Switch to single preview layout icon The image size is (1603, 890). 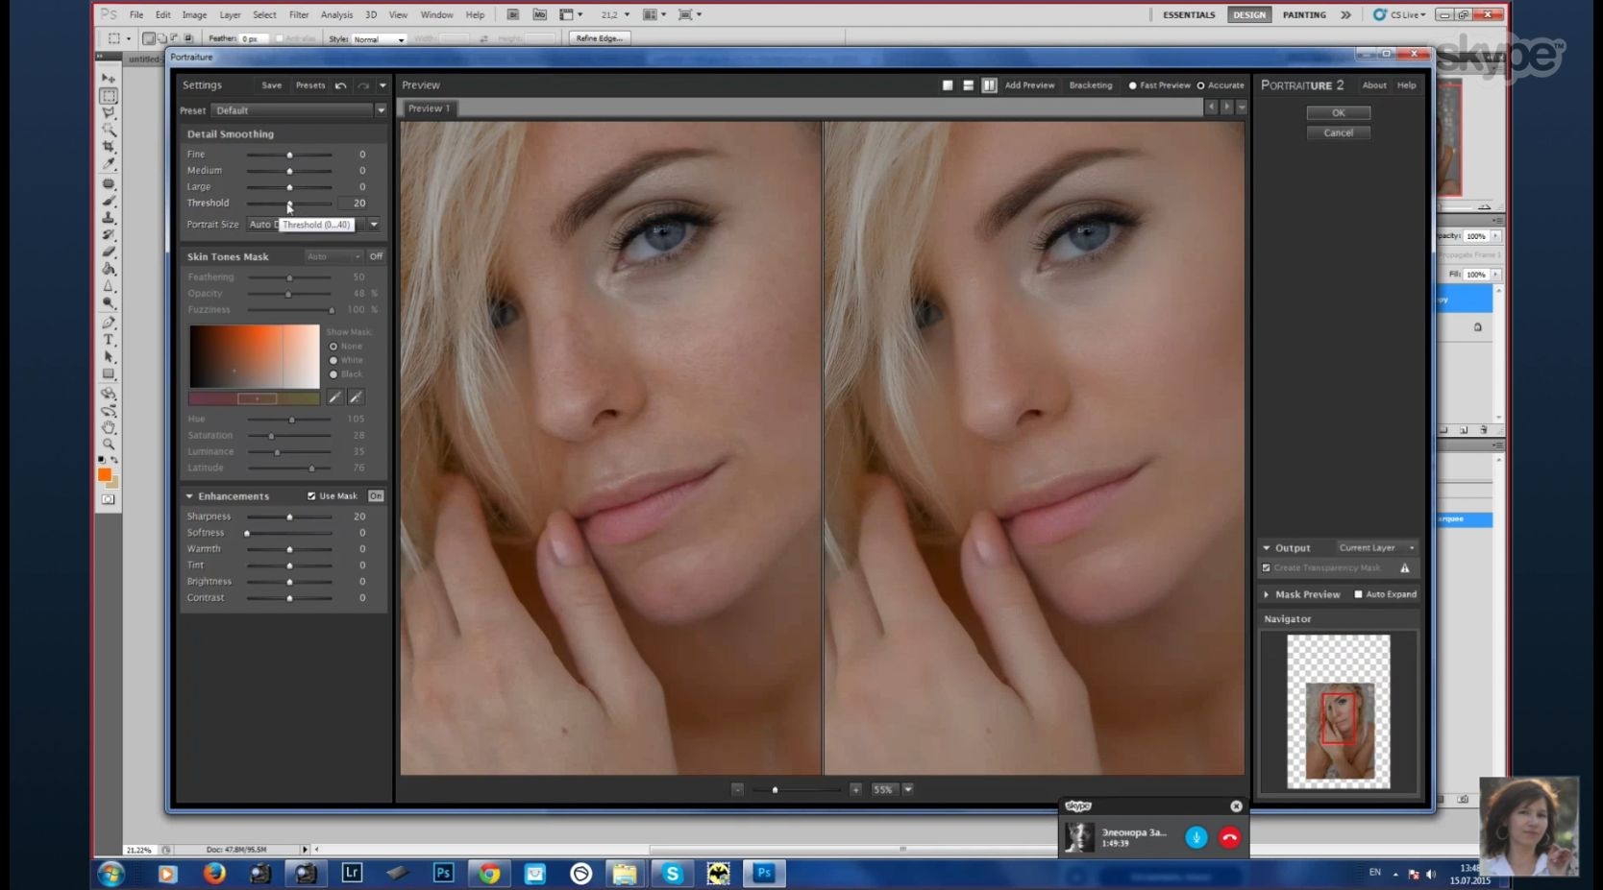pos(948,85)
